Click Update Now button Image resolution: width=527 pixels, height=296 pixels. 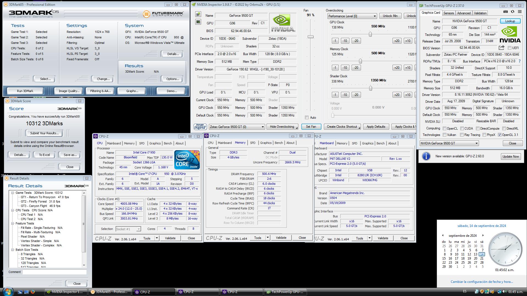click(511, 156)
